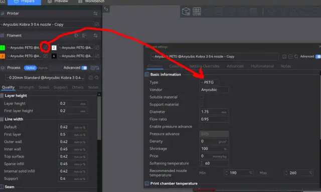Open the Cooling tab in filament dialog
The height and width of the screenshot is (192, 321).
click(176, 66)
